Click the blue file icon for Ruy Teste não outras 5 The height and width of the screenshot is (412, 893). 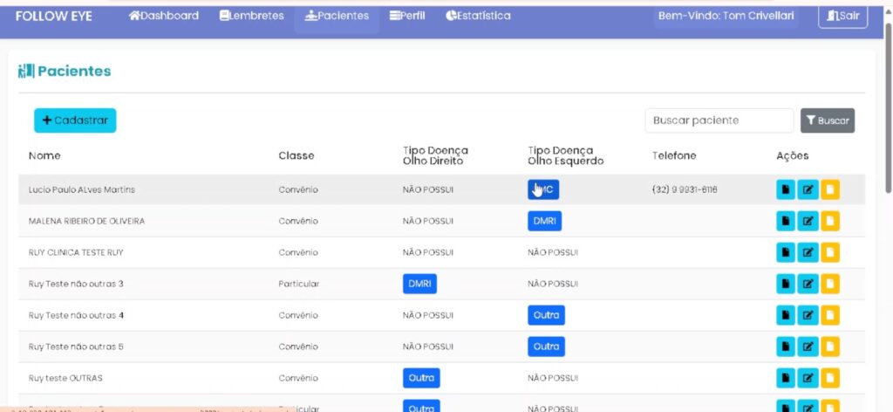(x=786, y=347)
